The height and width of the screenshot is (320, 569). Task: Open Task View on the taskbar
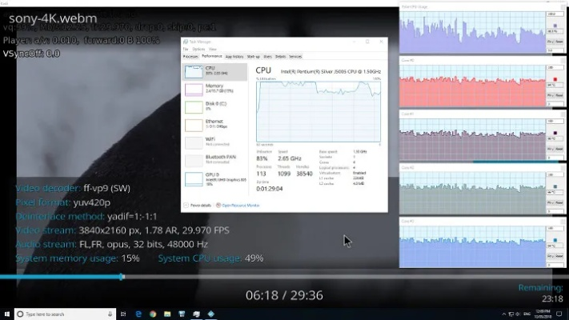pyautogui.click(x=123, y=314)
